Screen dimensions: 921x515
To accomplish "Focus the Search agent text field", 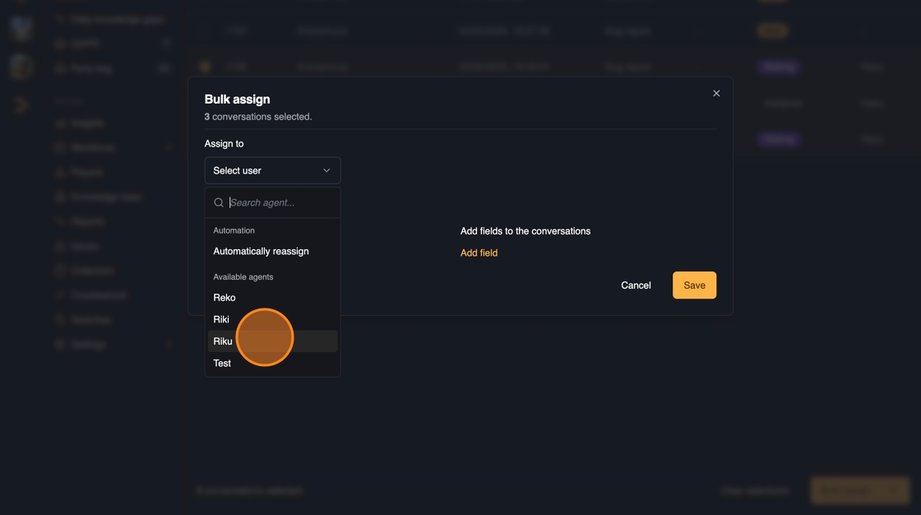I will pyautogui.click(x=280, y=202).
